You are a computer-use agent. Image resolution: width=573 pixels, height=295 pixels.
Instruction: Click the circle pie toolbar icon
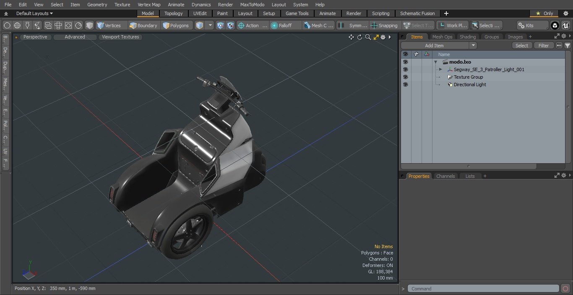pyautogui.click(x=78, y=26)
